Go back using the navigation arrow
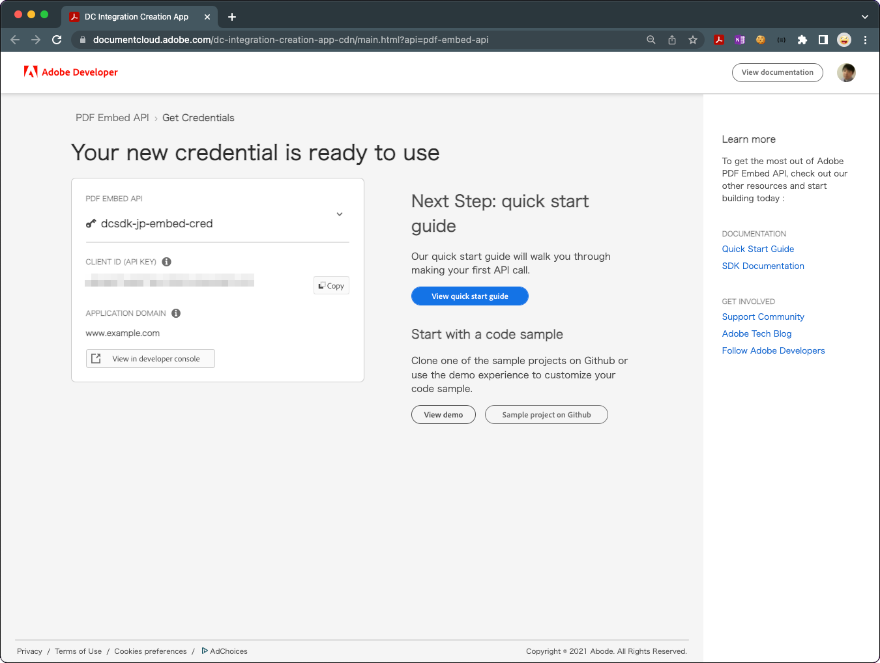 click(15, 40)
